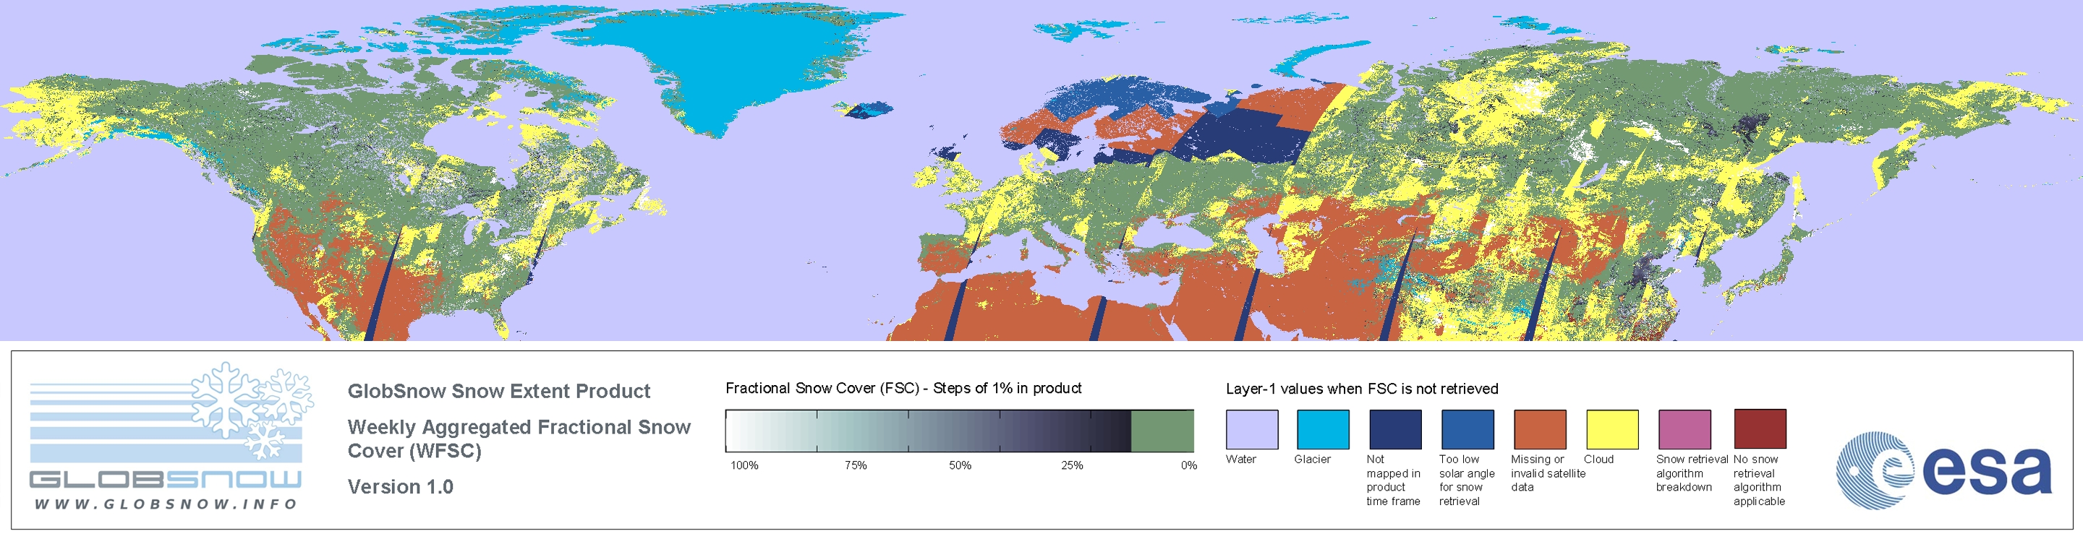Screen dimensions: 2083x539
Task: Click the yellow Cloud legend swatch
Action: [x=1612, y=429]
